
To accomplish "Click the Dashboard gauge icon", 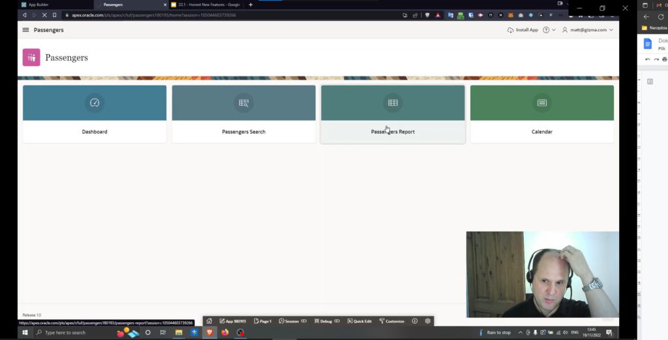I will coord(95,102).
